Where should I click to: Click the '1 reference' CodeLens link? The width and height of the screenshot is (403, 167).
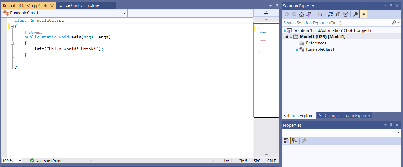pyautogui.click(x=33, y=33)
